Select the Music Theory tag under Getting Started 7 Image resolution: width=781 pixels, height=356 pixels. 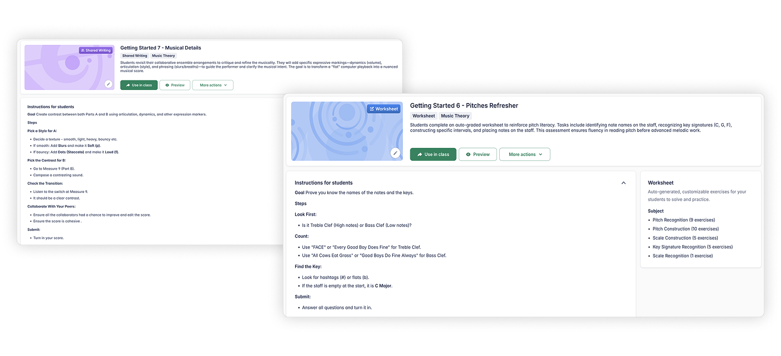tap(163, 56)
